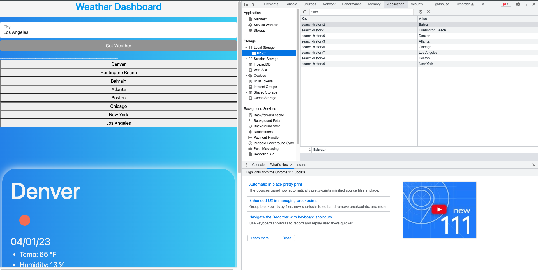Click the City input field
Image resolution: width=538 pixels, height=270 pixels.
(x=119, y=30)
